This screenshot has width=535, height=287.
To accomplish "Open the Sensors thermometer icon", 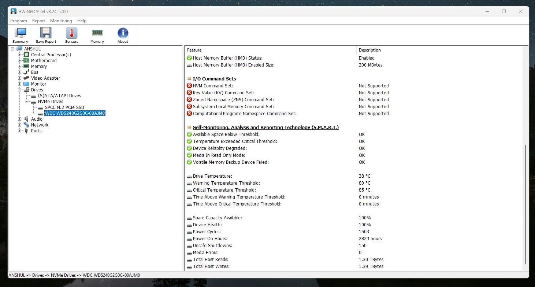I will (x=71, y=33).
